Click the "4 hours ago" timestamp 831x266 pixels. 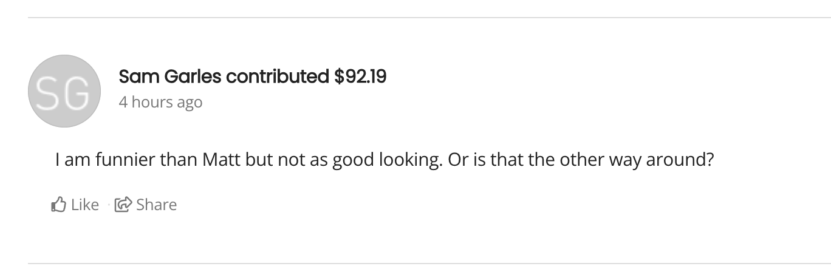pyautogui.click(x=160, y=102)
